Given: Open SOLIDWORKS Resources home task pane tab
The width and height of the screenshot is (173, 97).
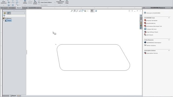Looking at the screenshot, I should [141, 16].
